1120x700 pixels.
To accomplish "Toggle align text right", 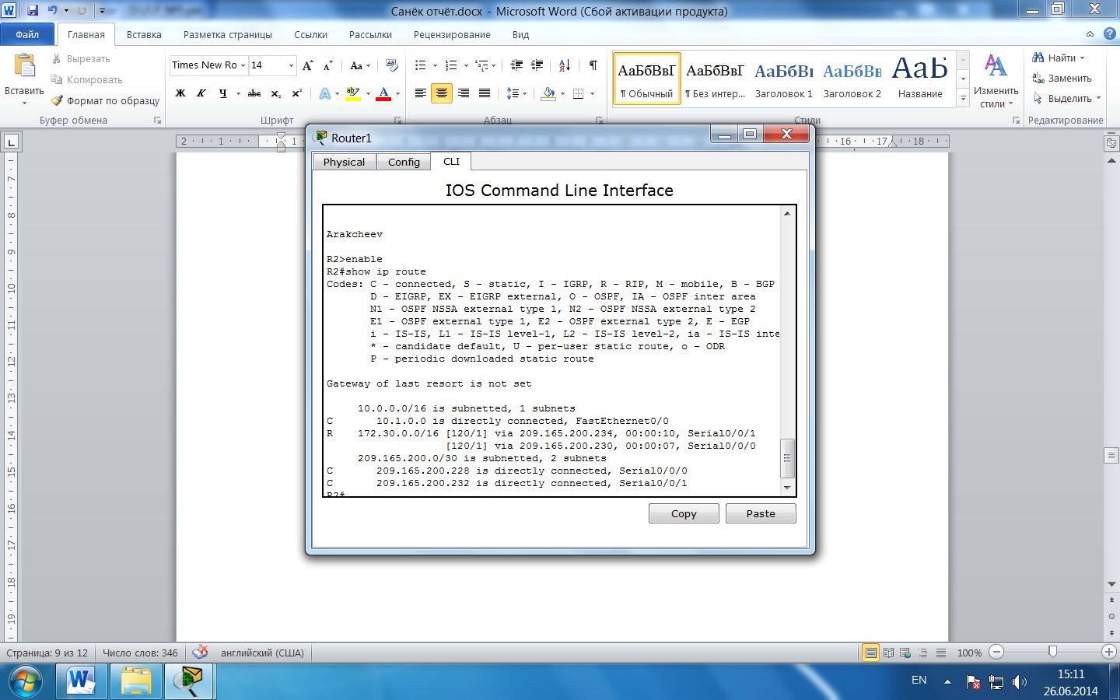I will coord(464,93).
